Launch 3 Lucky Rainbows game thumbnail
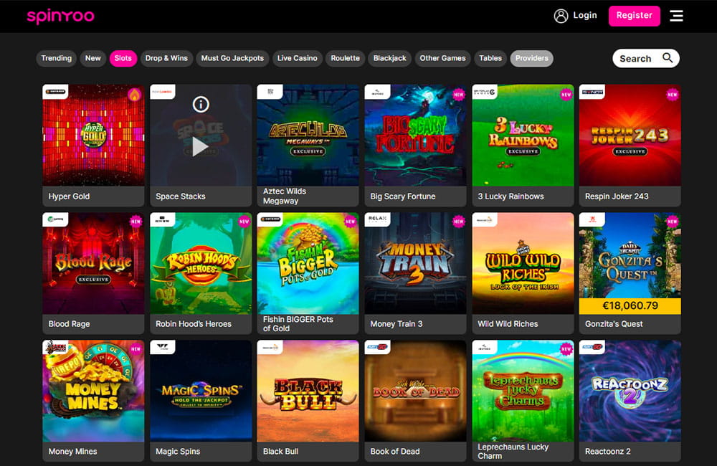This screenshot has width=717, height=466. (x=523, y=135)
